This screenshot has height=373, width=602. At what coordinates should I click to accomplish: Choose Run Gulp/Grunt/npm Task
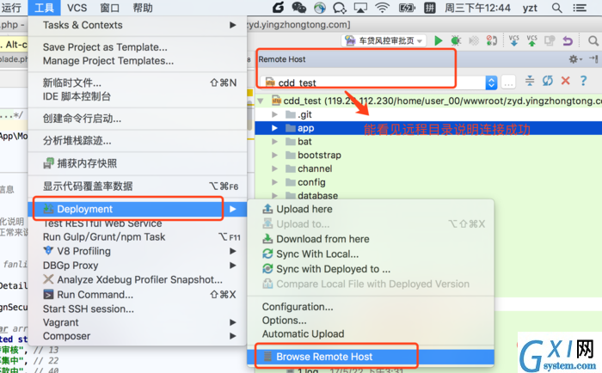click(x=138, y=236)
